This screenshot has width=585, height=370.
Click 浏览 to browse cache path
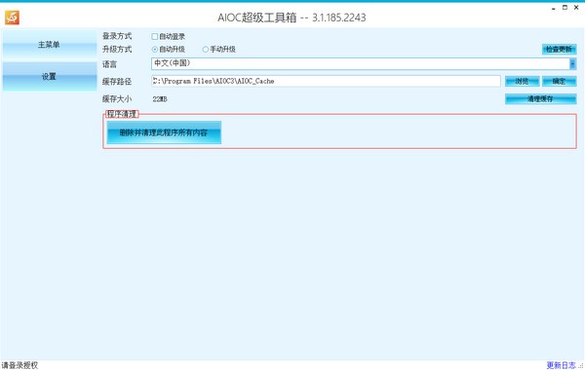coord(522,81)
